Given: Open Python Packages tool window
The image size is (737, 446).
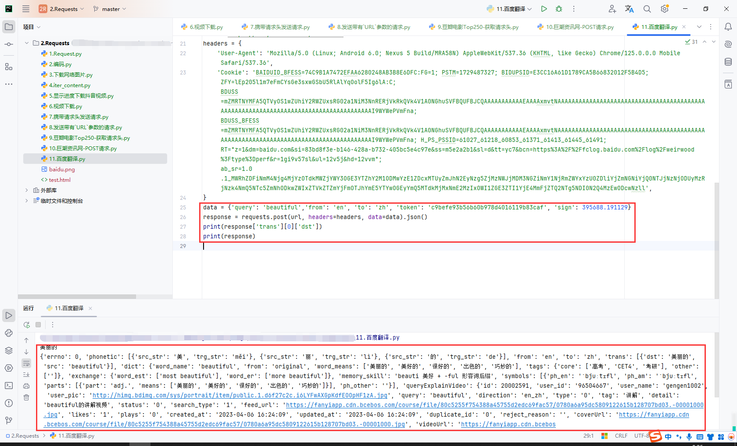Looking at the screenshot, I should [x=9, y=350].
